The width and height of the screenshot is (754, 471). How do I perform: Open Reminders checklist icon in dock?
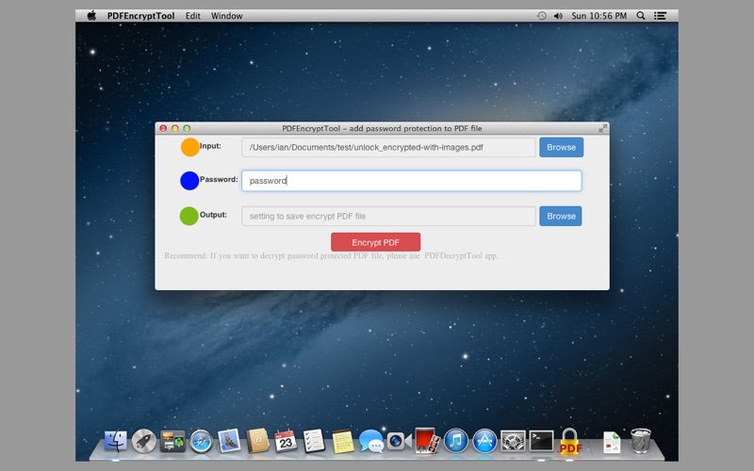(x=314, y=441)
